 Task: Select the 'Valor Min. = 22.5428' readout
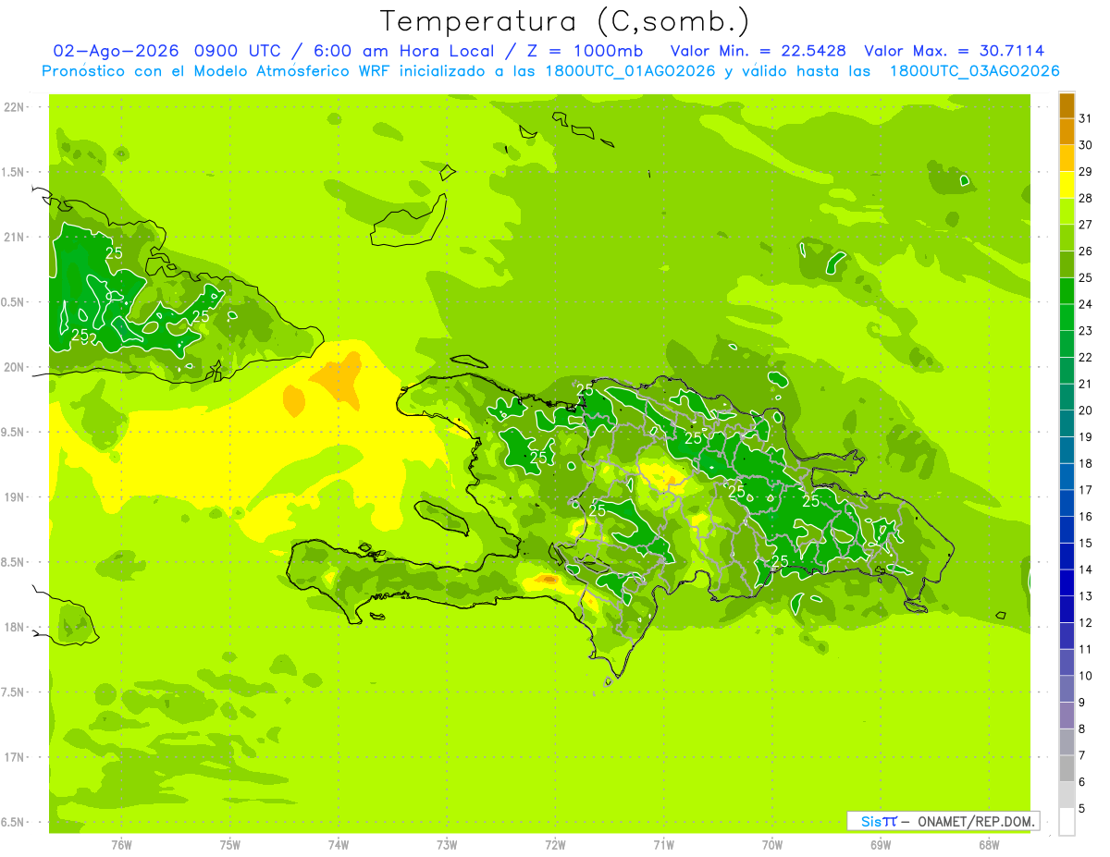tap(758, 51)
